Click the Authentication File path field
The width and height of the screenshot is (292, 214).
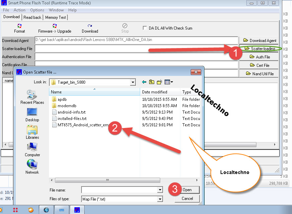click(x=136, y=57)
